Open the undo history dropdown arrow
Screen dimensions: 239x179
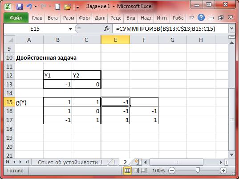pos(36,7)
